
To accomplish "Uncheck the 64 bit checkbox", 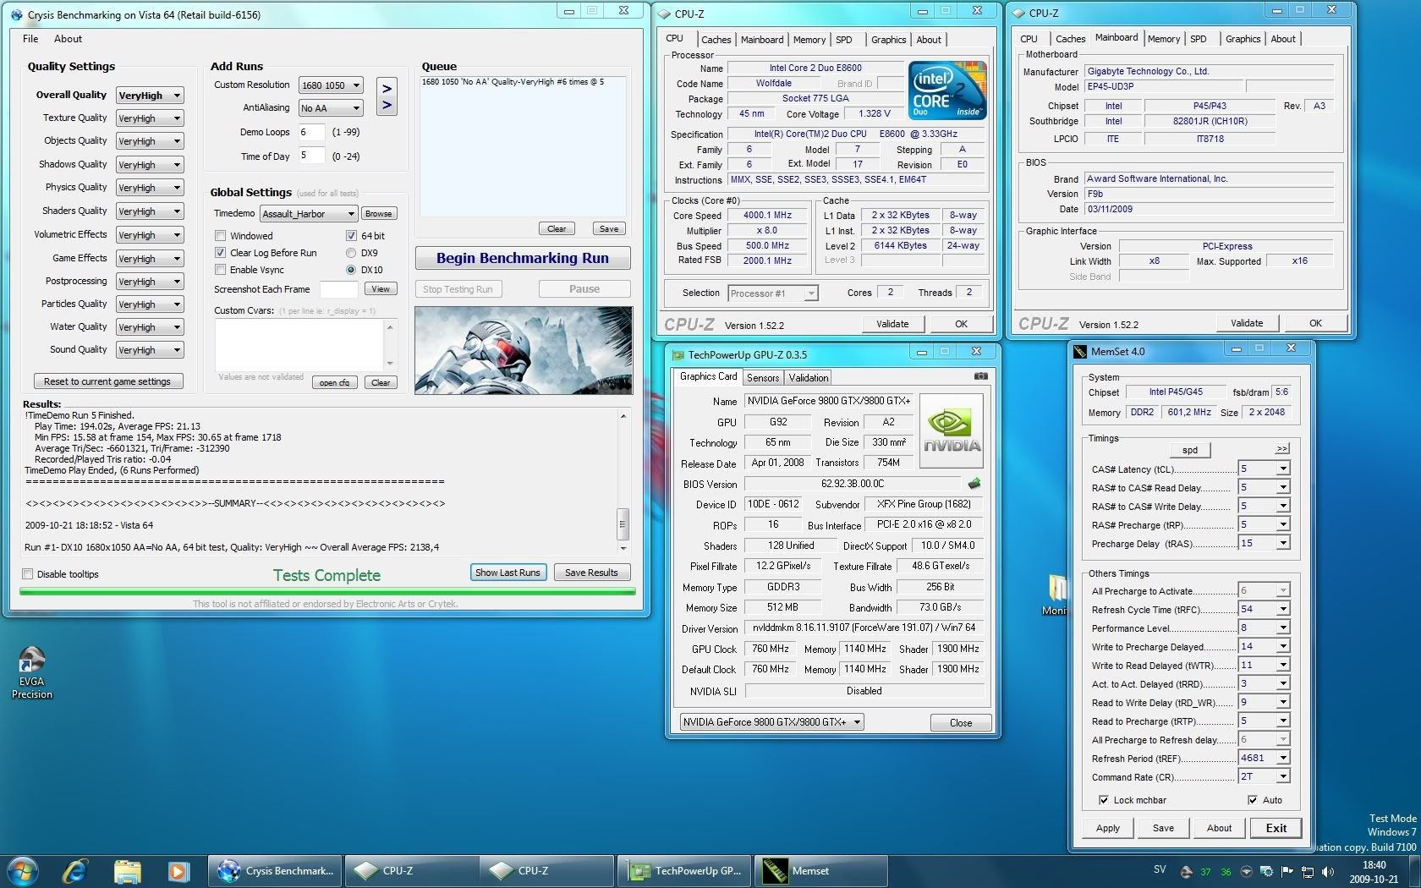I will 351,236.
